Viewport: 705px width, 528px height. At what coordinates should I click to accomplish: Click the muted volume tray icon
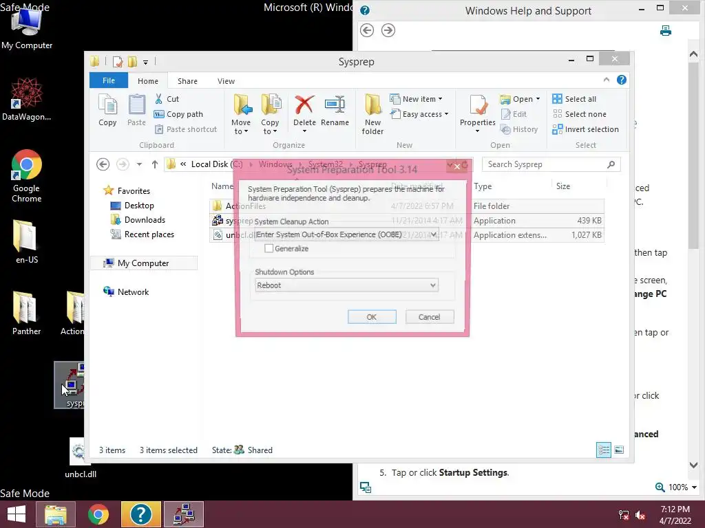[x=640, y=515]
